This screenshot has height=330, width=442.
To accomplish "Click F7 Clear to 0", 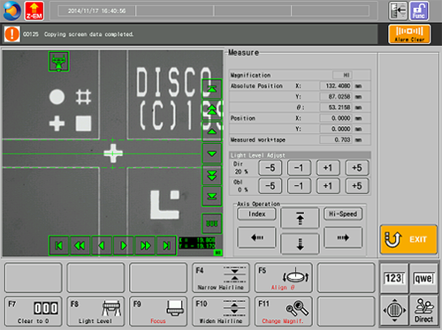I will pos(34,311).
